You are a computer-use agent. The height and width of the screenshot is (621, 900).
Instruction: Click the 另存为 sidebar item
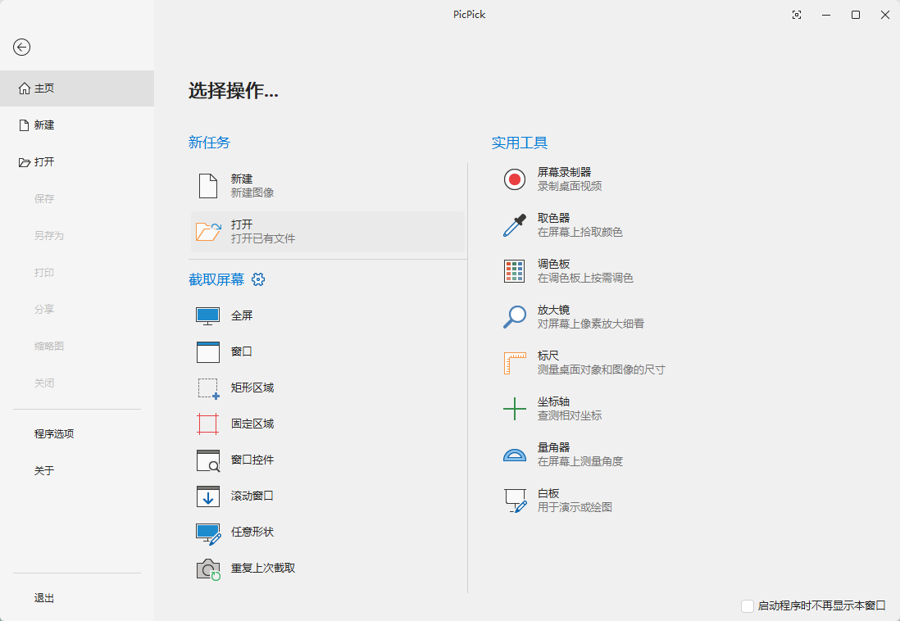tap(49, 235)
